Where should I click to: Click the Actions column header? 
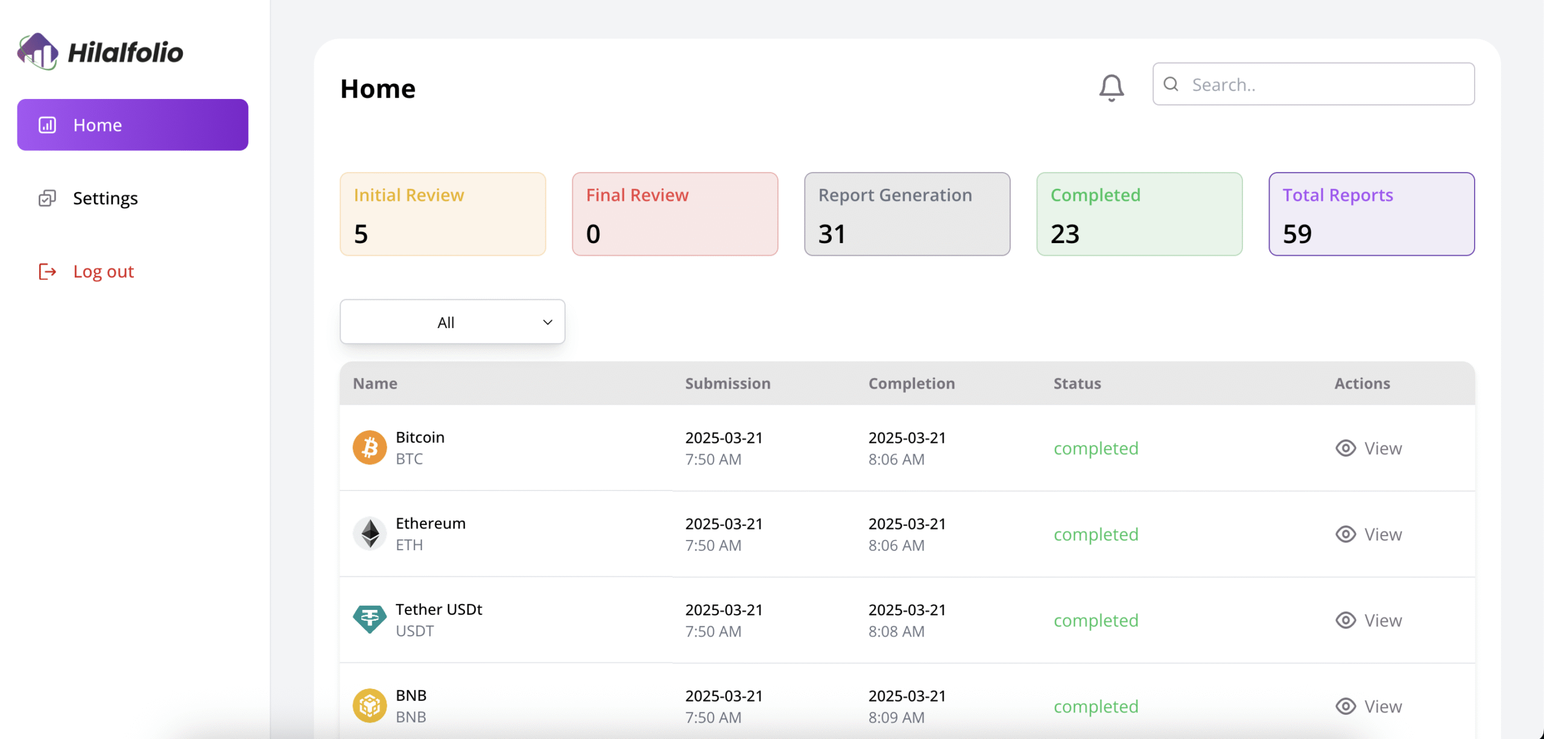point(1362,383)
